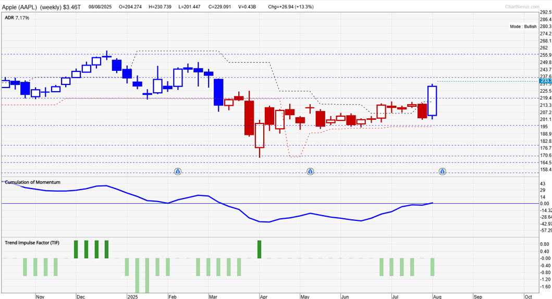Select the highlighted 233.3 current price tag
Image resolution: width=552 pixels, height=299 pixels.
point(546,81)
